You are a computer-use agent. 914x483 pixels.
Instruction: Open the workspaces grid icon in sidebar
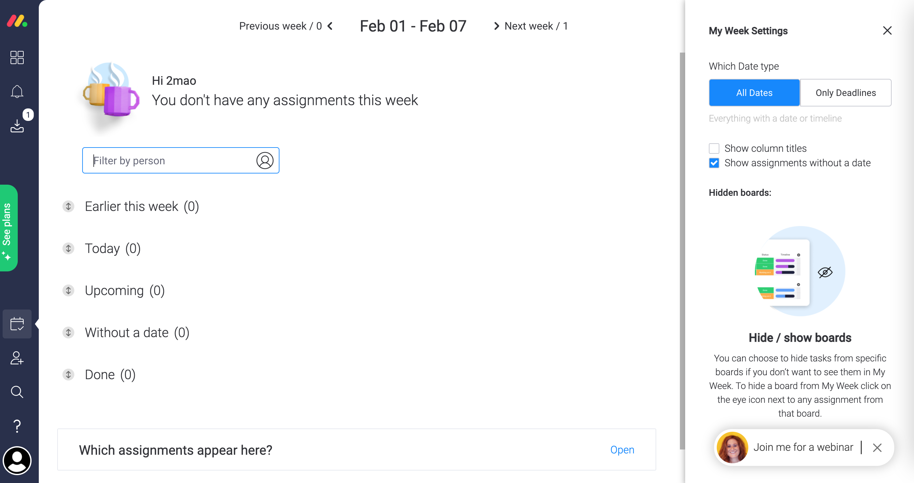(17, 57)
